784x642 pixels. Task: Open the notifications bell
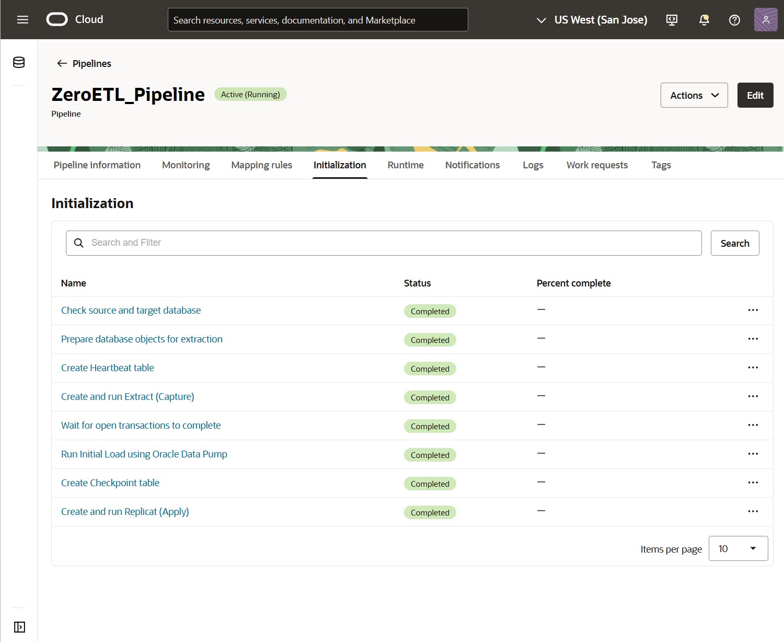tap(704, 20)
